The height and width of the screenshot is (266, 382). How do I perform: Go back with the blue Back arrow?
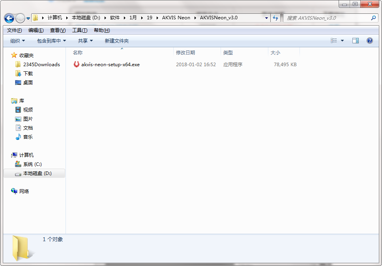9,18
